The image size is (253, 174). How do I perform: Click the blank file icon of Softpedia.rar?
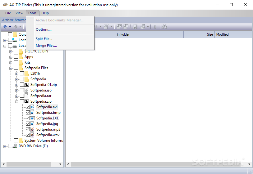coord(26,96)
